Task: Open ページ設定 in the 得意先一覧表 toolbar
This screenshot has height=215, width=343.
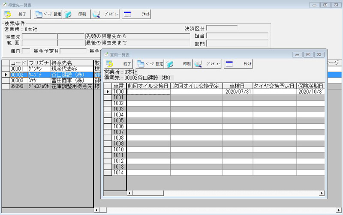Action: click(x=48, y=14)
